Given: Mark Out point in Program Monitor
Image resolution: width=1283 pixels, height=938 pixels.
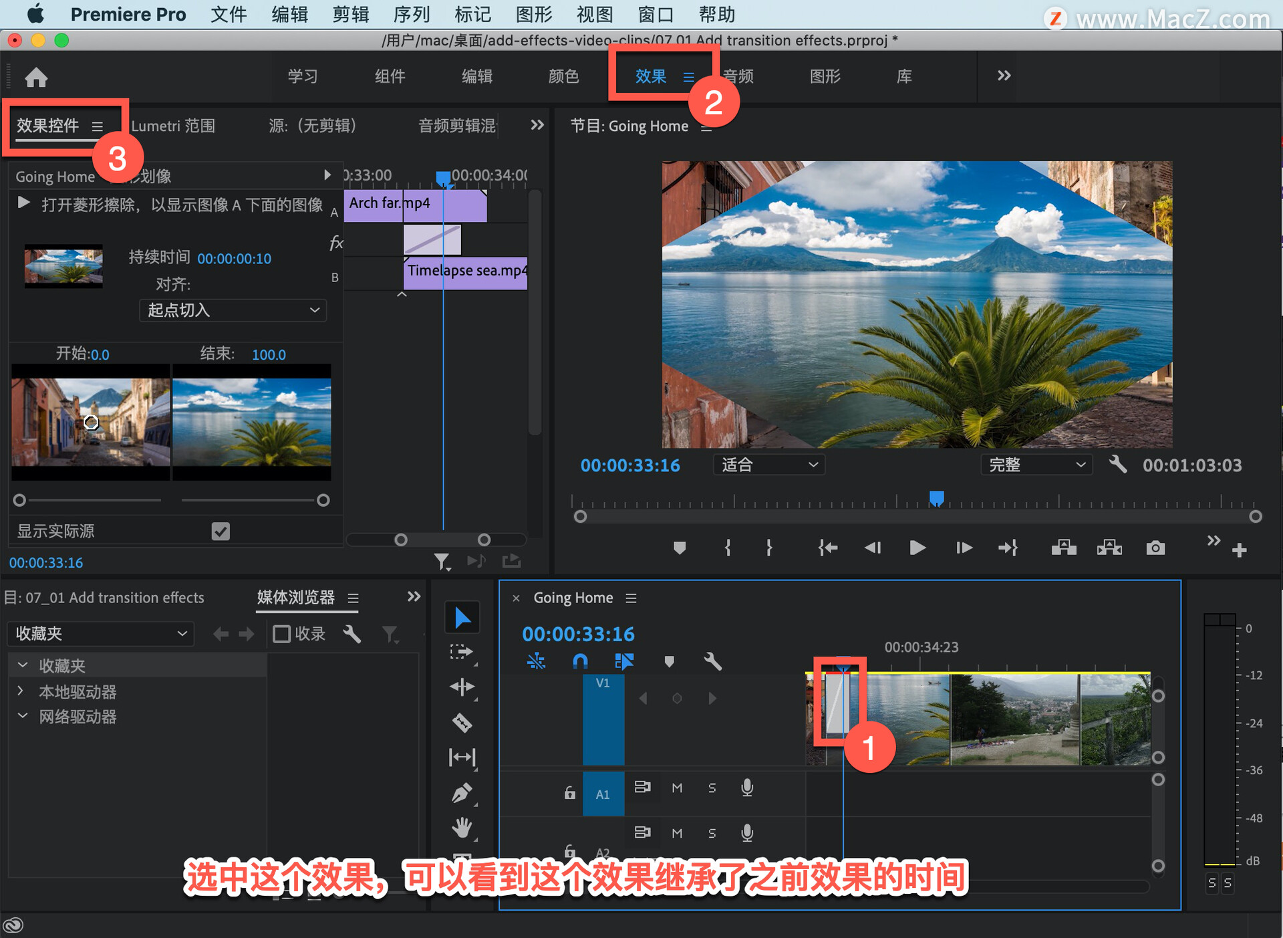Looking at the screenshot, I should (x=769, y=548).
